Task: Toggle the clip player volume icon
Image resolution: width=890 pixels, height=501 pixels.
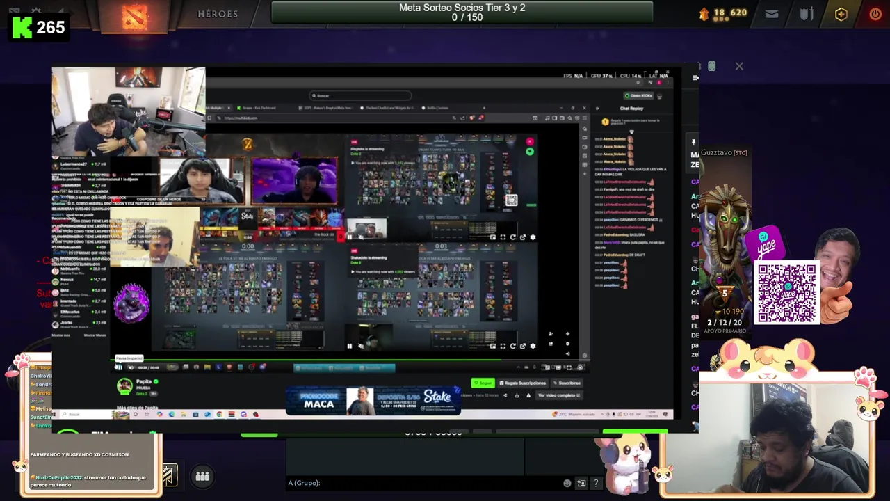Action: coord(131,367)
